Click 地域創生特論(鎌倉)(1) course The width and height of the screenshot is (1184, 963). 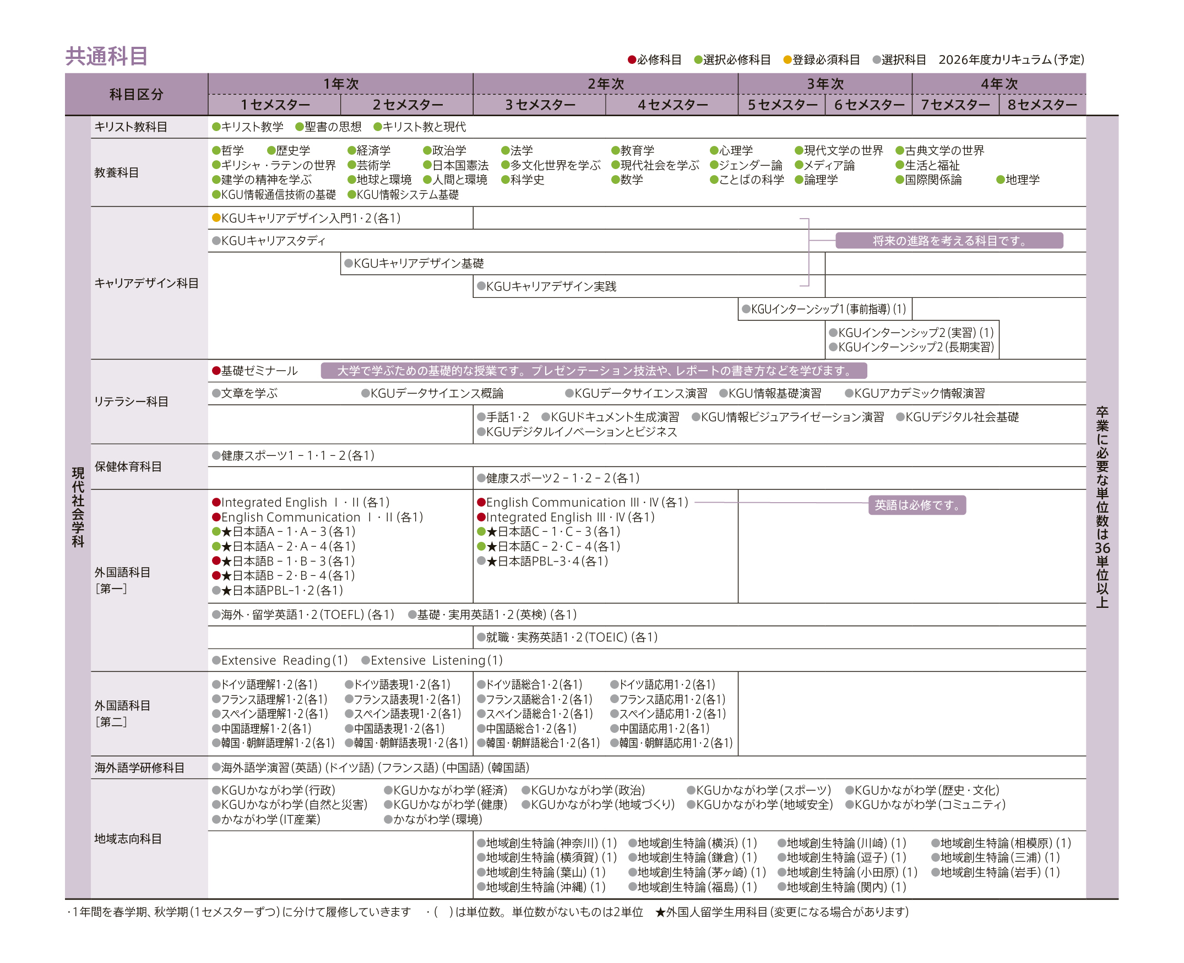point(693,857)
